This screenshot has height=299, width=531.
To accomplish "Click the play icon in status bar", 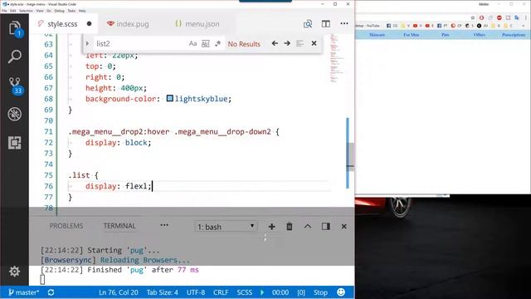I will 262,292.
